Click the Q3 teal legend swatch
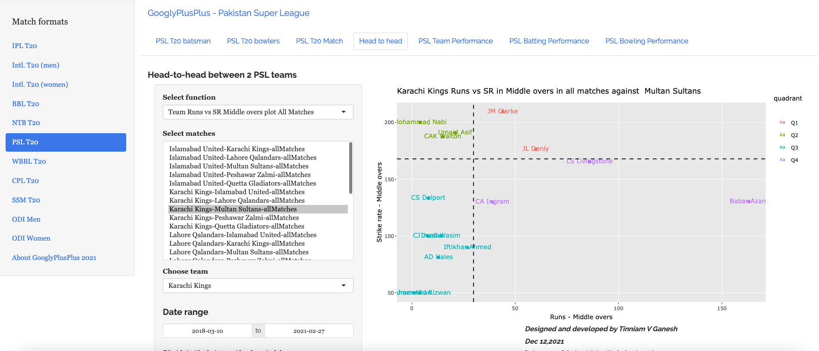This screenshot has height=351, width=819. click(x=782, y=147)
